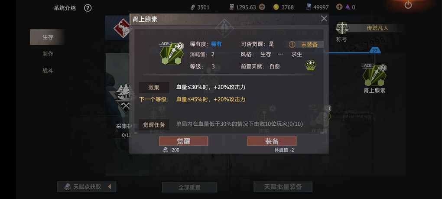The image size is (442, 199).
Task: Select the 肾上腺素 talent node in tree
Action: click(x=374, y=75)
